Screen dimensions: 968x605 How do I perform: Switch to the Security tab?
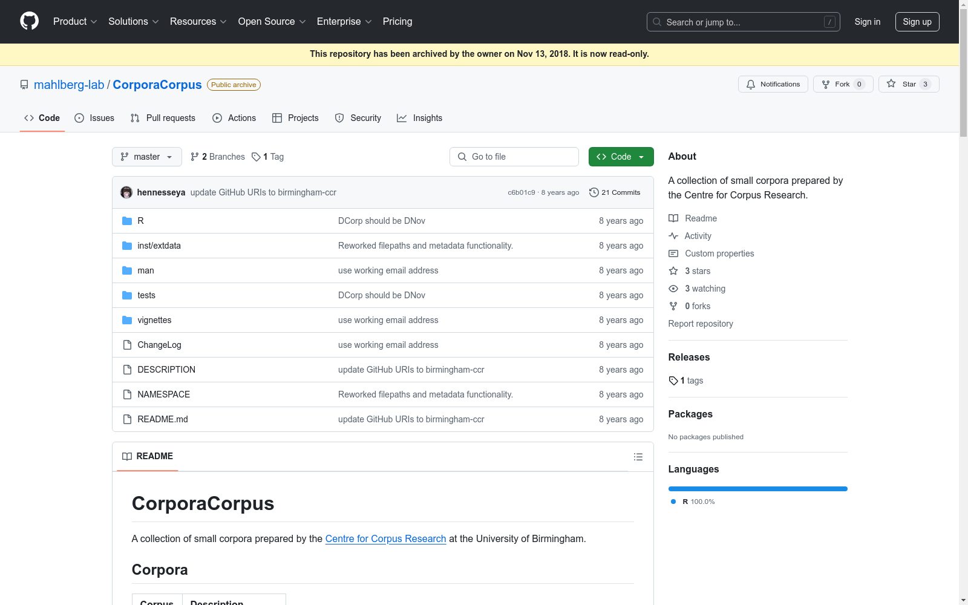pos(358,118)
